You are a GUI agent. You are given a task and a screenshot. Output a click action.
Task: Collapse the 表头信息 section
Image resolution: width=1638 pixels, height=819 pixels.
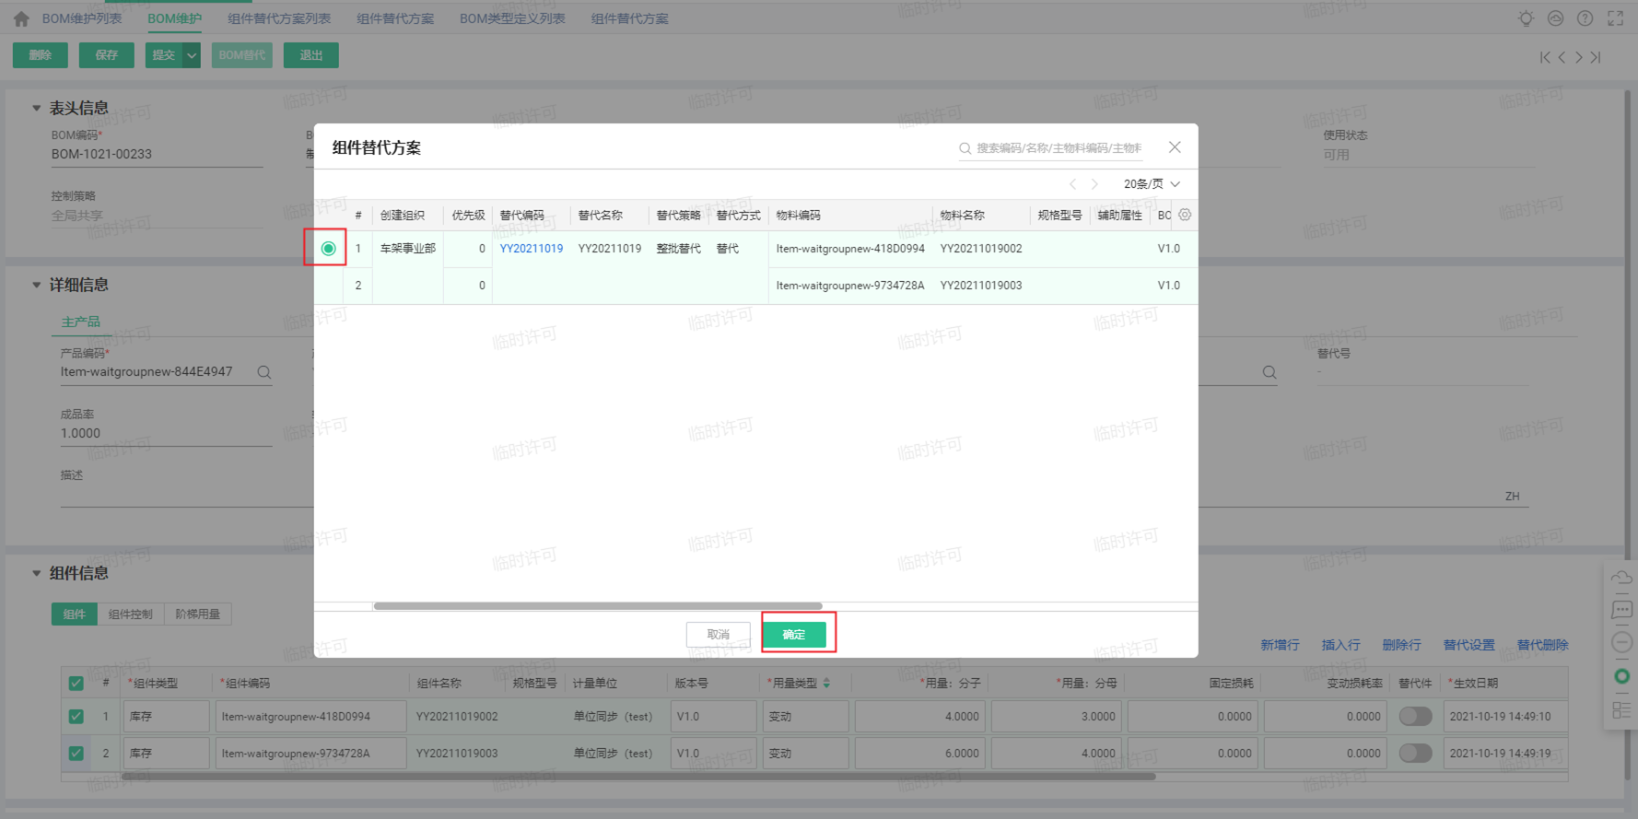(x=36, y=108)
